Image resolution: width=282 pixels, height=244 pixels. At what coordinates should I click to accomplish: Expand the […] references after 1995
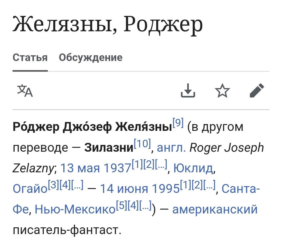209,185
